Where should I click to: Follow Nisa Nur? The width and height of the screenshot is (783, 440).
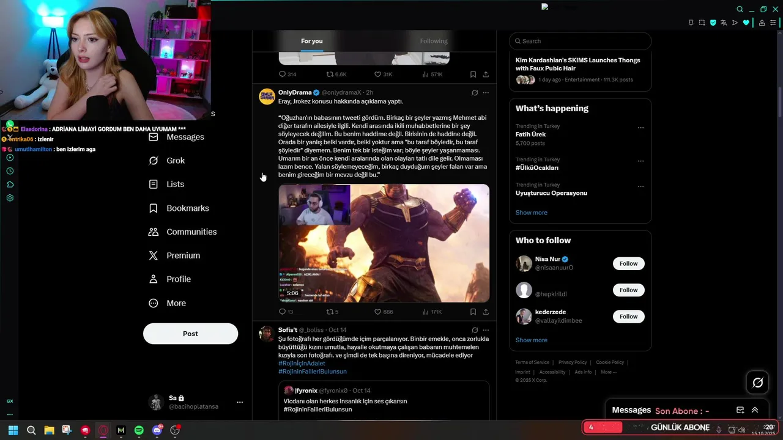(x=628, y=263)
